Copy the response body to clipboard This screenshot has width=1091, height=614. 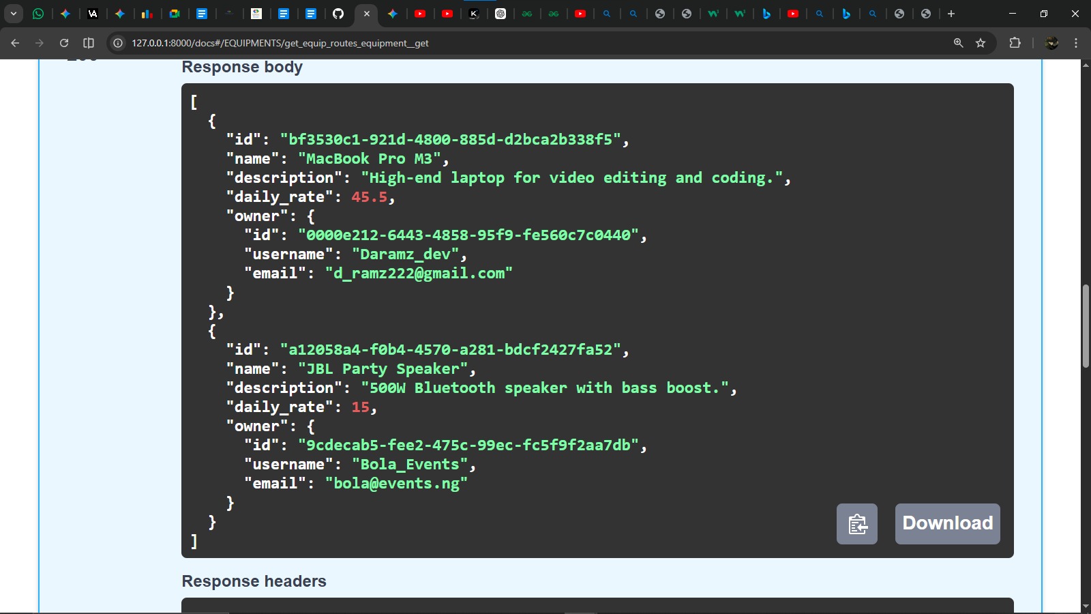pyautogui.click(x=856, y=524)
